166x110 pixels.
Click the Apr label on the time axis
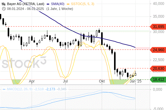32,81
